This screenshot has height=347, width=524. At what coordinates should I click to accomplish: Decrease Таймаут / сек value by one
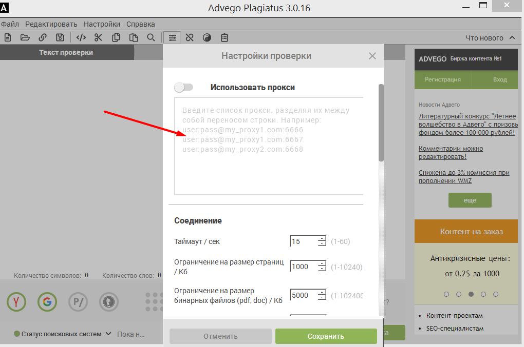322,243
